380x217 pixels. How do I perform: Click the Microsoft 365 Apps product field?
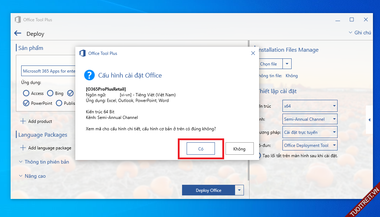pyautogui.click(x=49, y=71)
